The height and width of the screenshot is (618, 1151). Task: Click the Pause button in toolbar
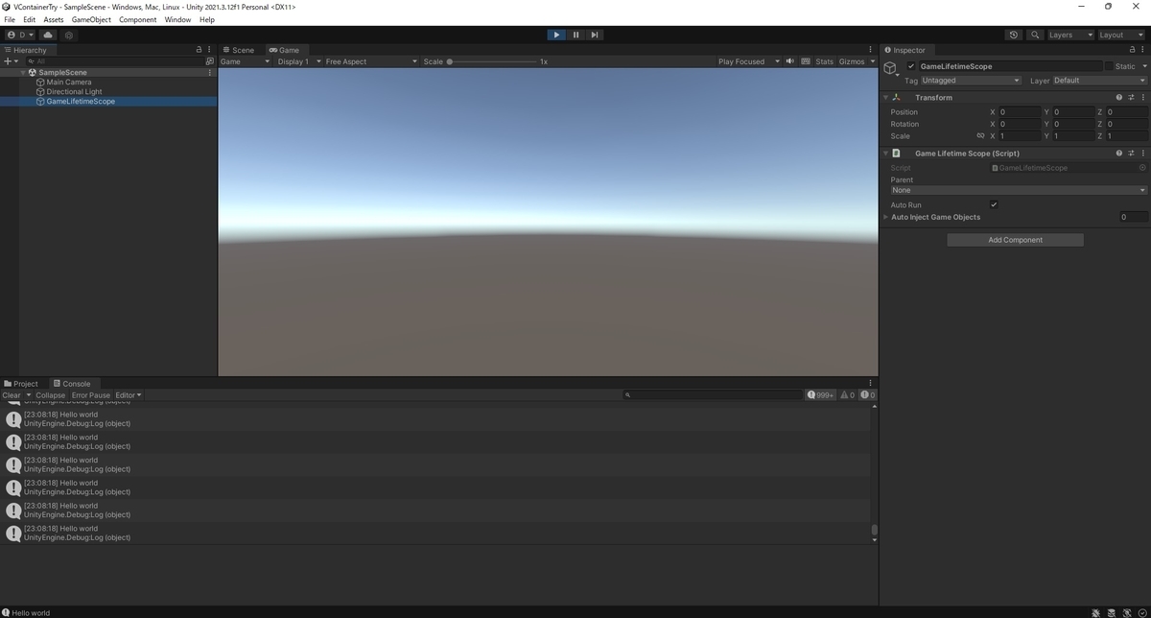pyautogui.click(x=575, y=35)
